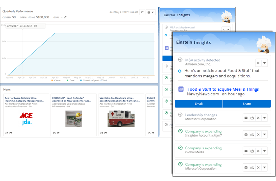276x181 pixels.
Task: Click the Goal legend entry in chart
Action: click(x=70, y=80)
